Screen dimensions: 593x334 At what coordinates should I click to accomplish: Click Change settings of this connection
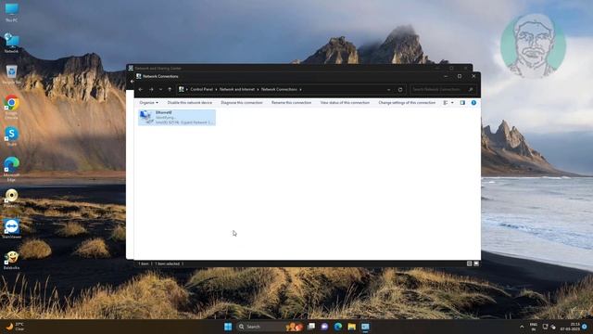point(407,103)
